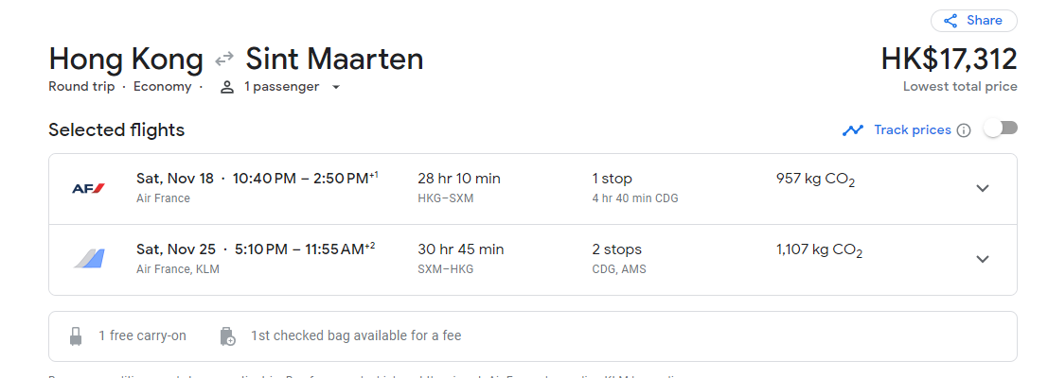Expand the Sat, Nov 18 flight details
The height and width of the screenshot is (378, 1048).
click(x=983, y=188)
